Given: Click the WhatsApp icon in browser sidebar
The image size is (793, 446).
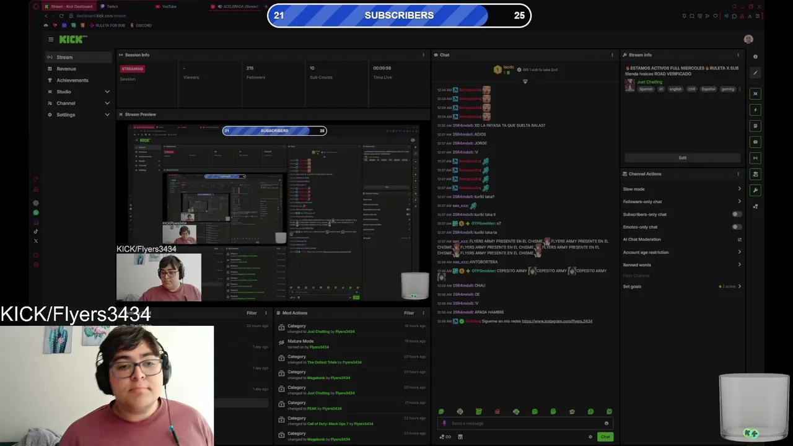Looking at the screenshot, I should click(36, 212).
